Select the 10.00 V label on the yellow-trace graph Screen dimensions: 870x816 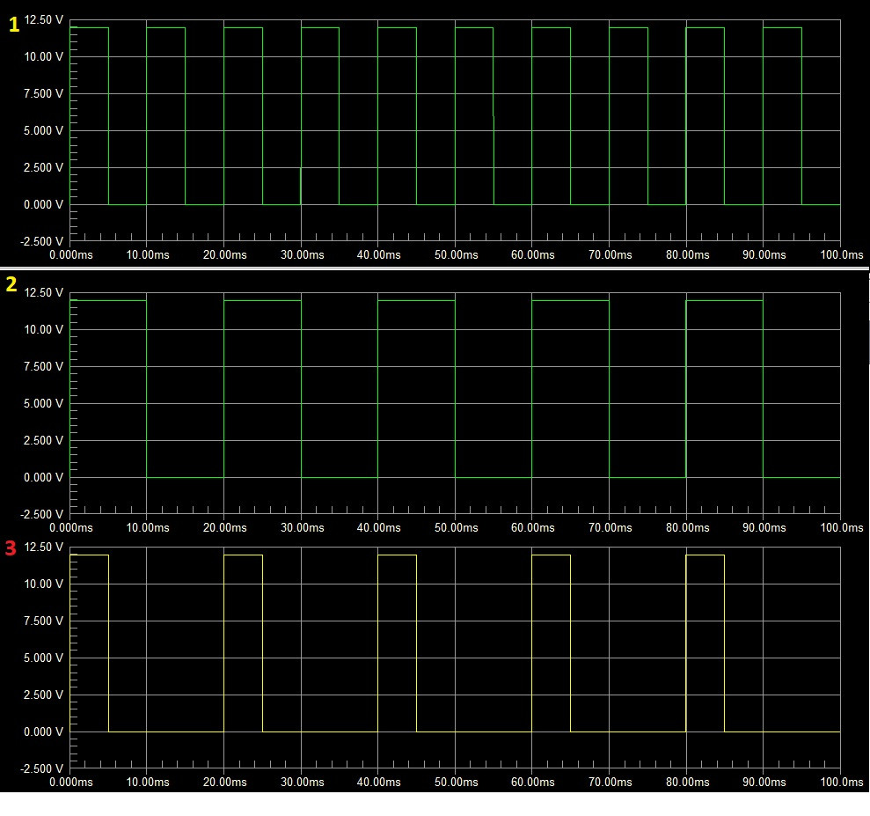click(x=43, y=584)
